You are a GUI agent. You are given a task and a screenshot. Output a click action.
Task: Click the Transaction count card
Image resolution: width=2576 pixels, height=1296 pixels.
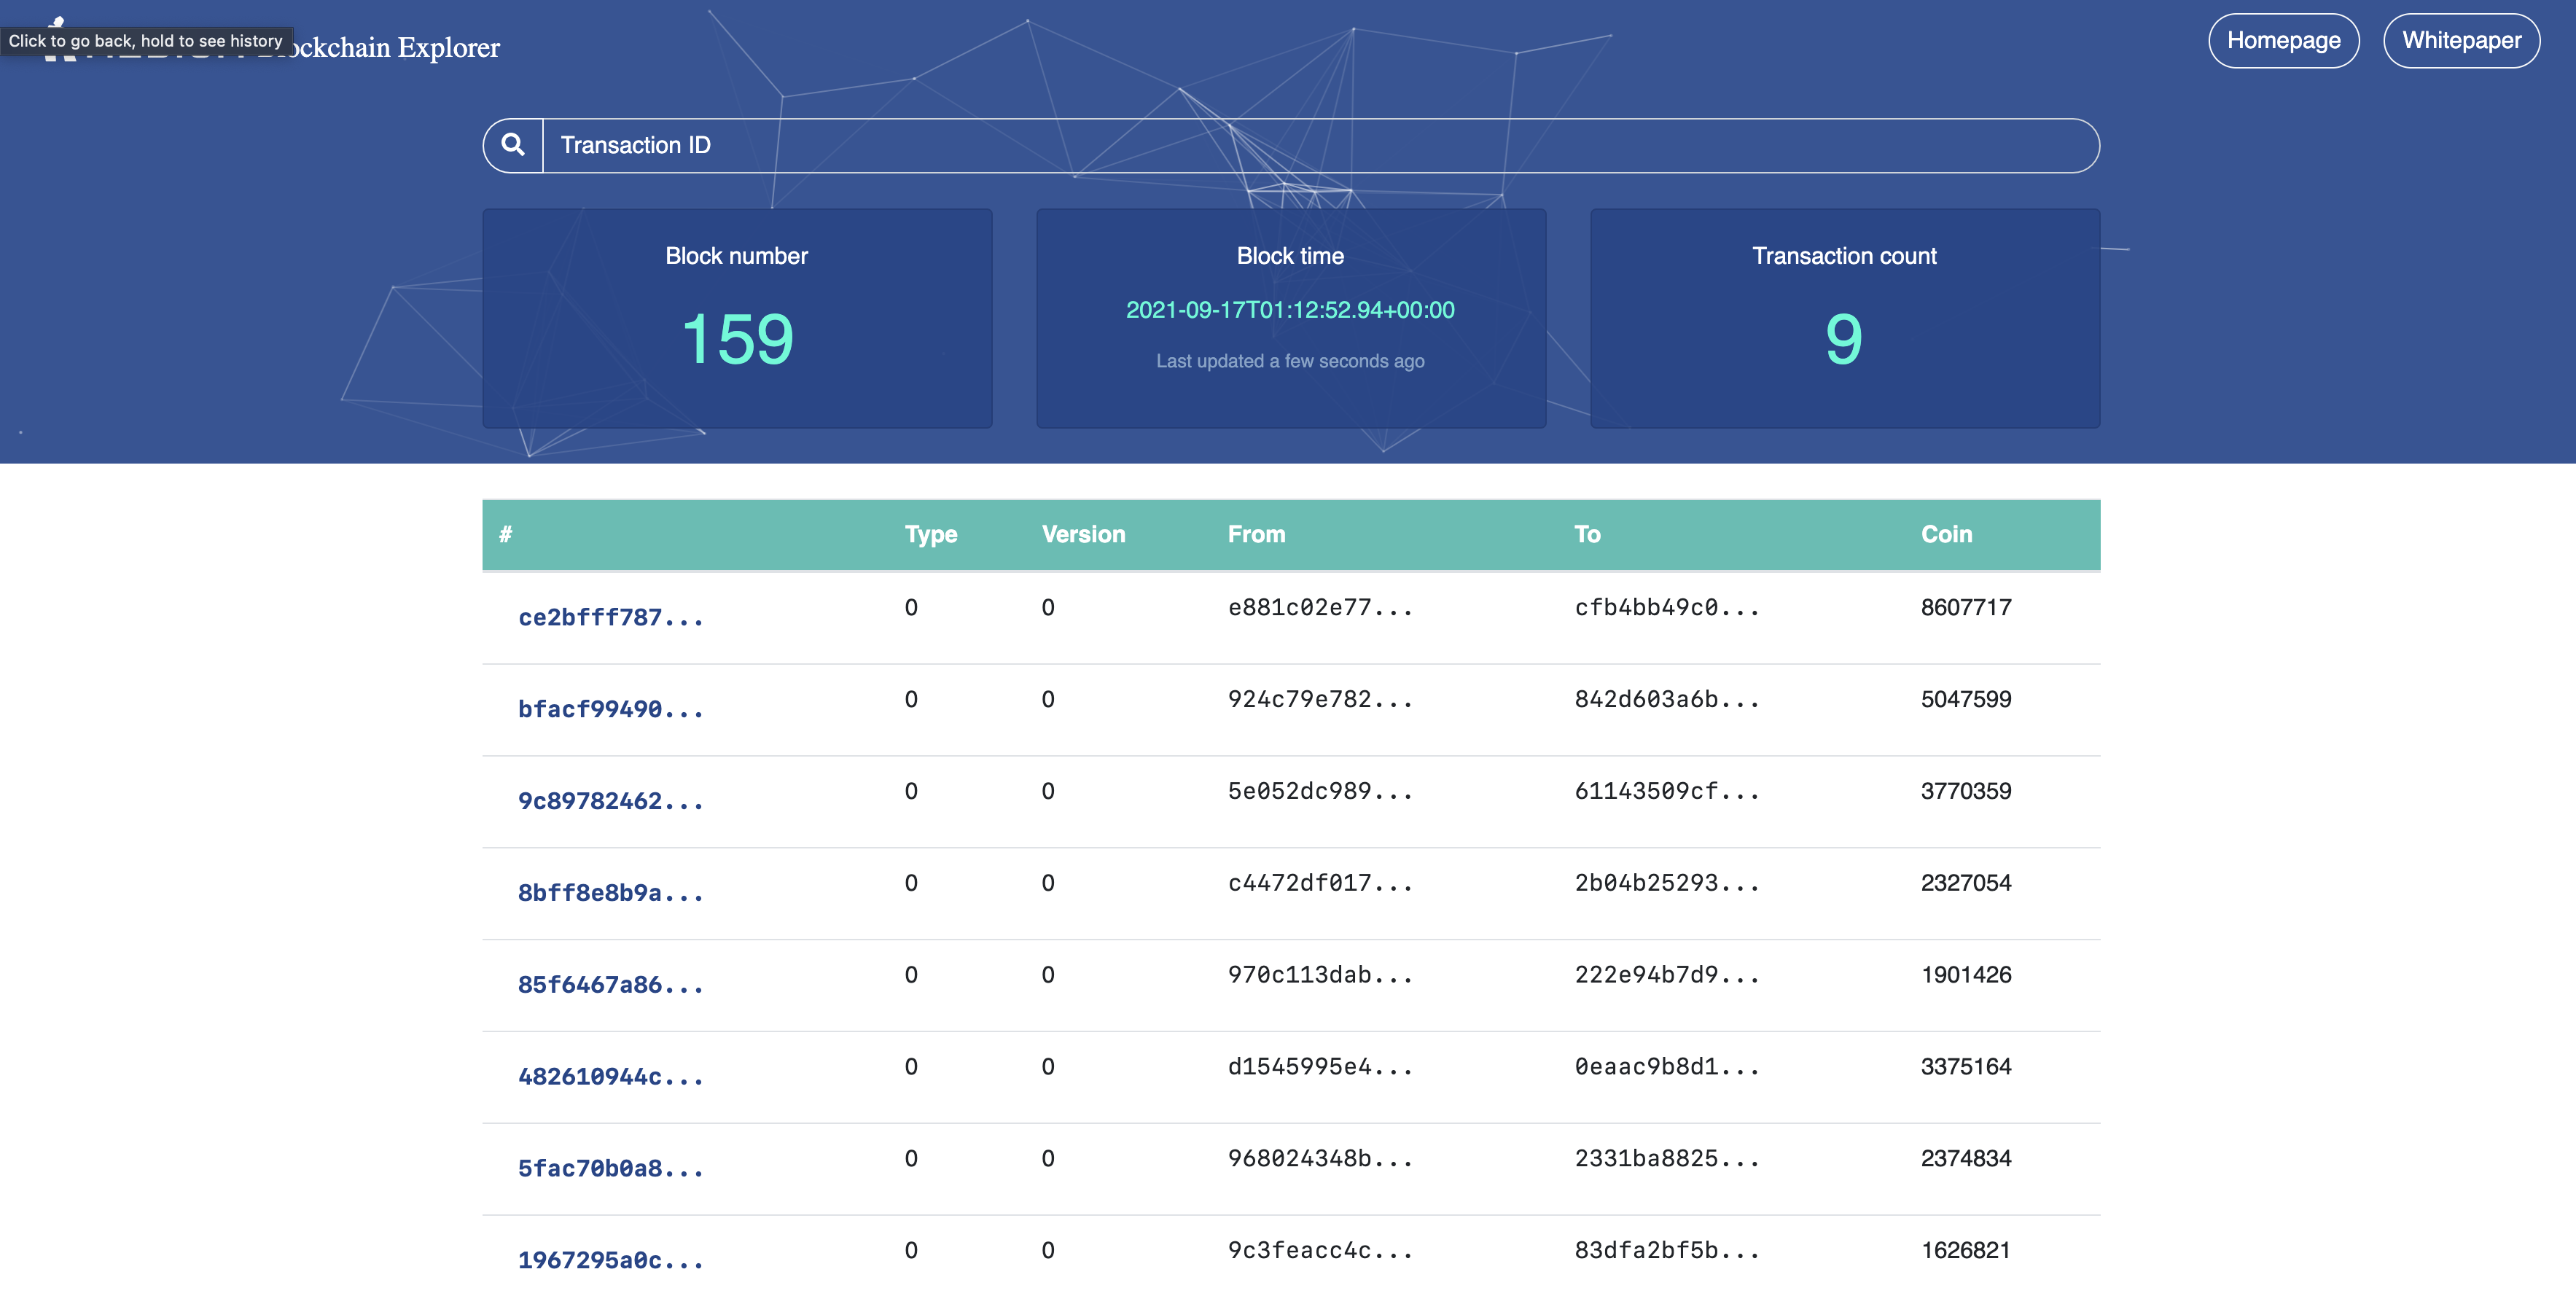click(x=1844, y=318)
